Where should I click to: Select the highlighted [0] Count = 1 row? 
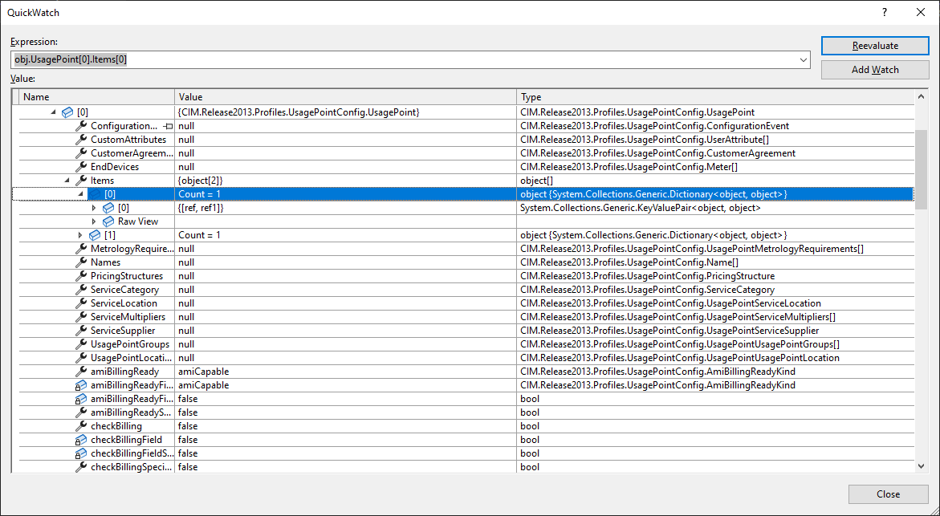(321, 193)
